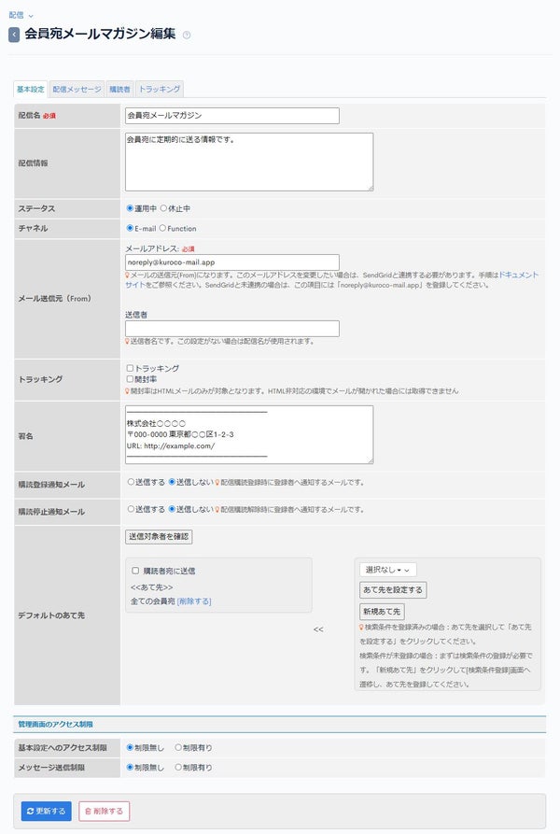Expand the 配信 breadcrumb dropdown

(21, 16)
